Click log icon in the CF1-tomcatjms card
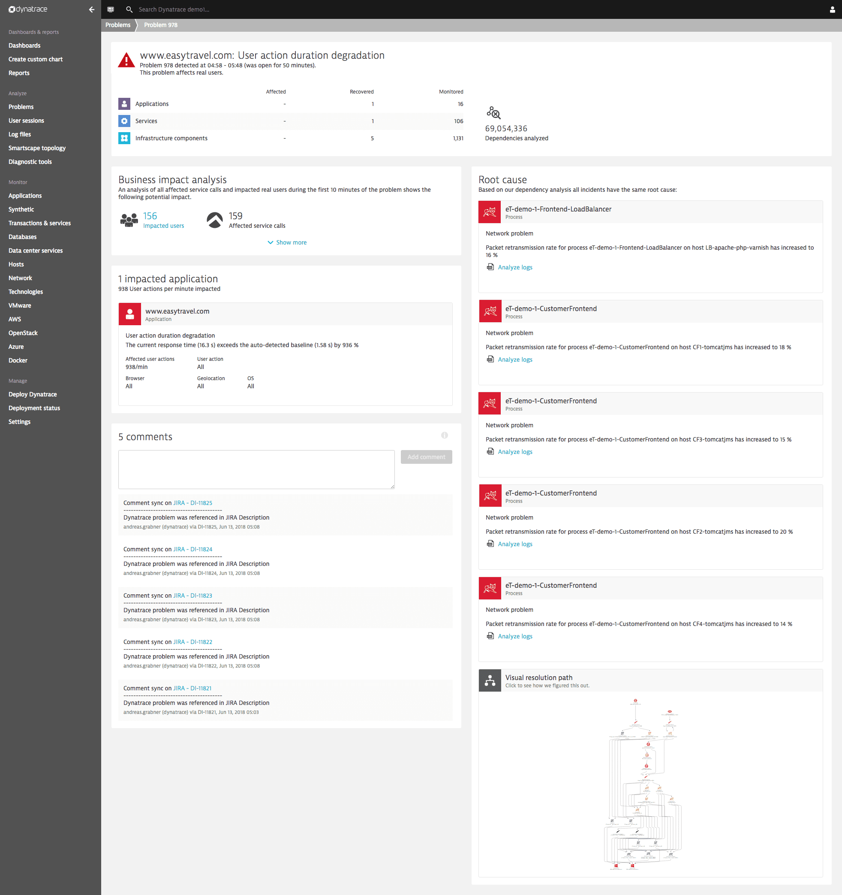Screen dimensions: 842x895 [x=490, y=359]
